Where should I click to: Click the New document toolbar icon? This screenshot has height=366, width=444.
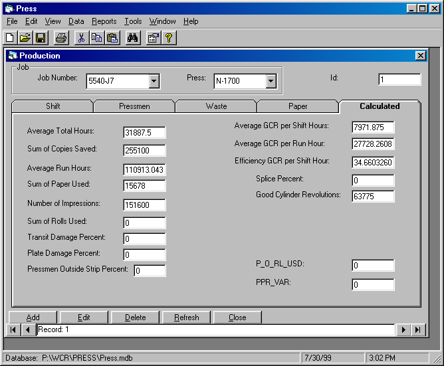(x=10, y=38)
